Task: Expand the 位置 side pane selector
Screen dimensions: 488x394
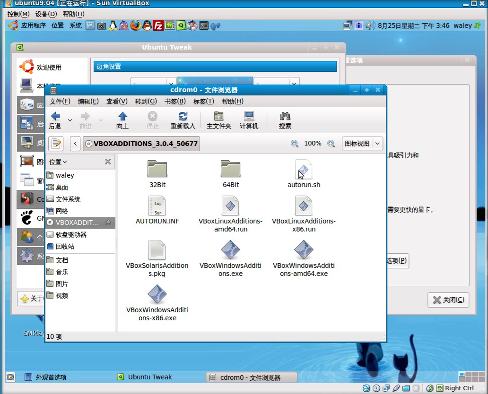Action: tap(58, 162)
